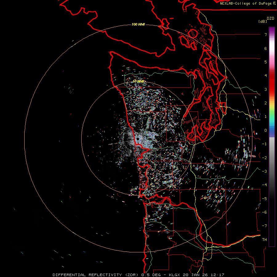Click the 100 NMI range ring label
The width and height of the screenshot is (277, 277).
(x=138, y=24)
